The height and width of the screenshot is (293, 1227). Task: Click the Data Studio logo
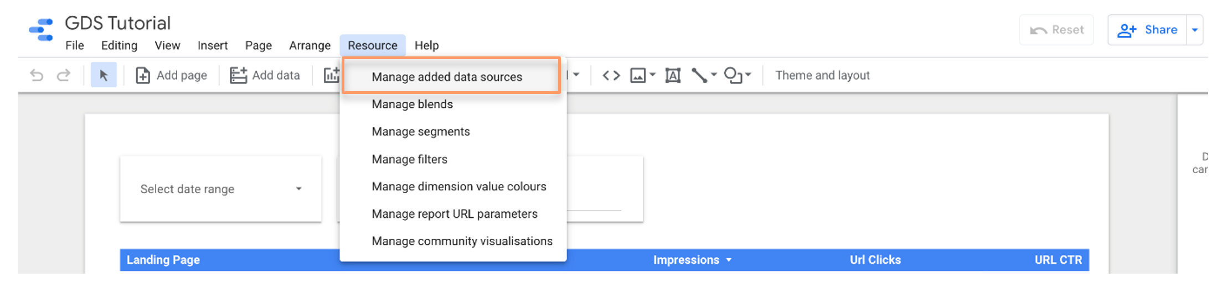point(41,30)
